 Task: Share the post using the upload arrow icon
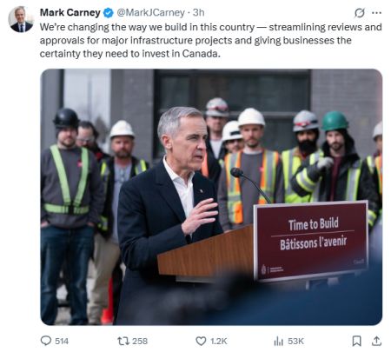(x=376, y=341)
